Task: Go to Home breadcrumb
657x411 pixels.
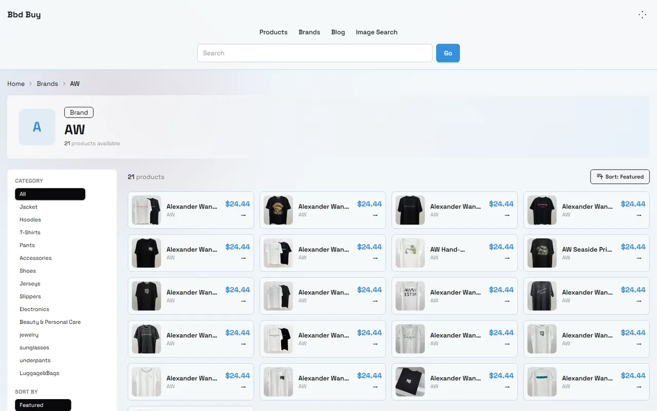Action: pos(16,84)
